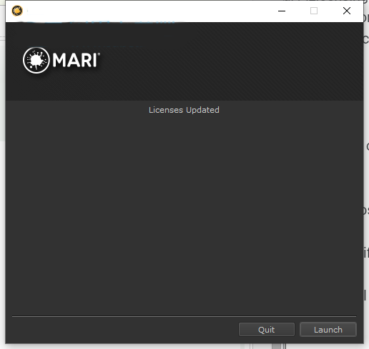
Task: Click the Mari app icon in title bar
Action: tap(17, 11)
